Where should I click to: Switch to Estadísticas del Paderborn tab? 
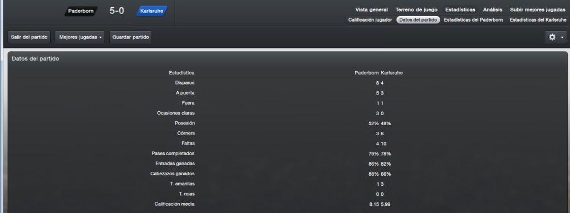pos(473,20)
